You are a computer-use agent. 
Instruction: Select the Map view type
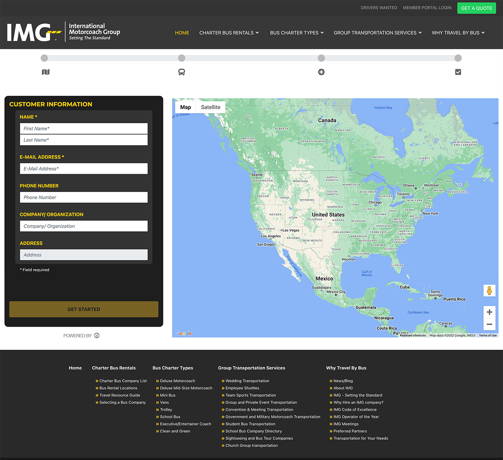[x=185, y=107]
